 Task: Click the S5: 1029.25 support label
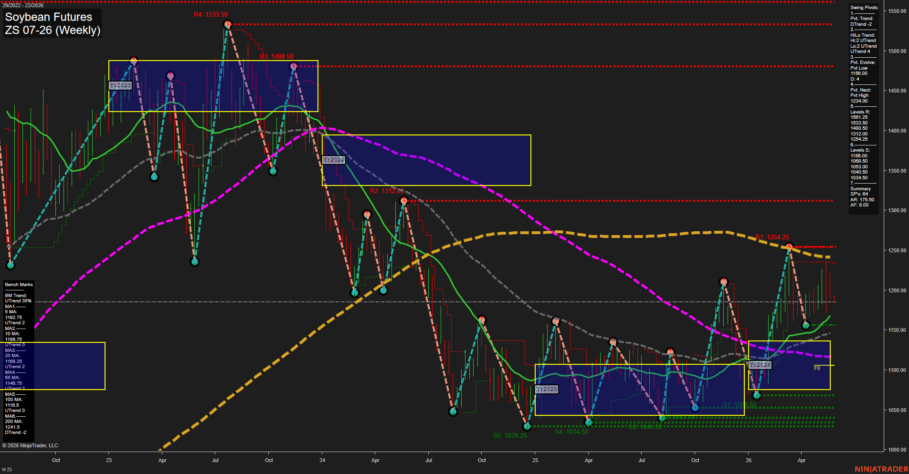coord(510,435)
